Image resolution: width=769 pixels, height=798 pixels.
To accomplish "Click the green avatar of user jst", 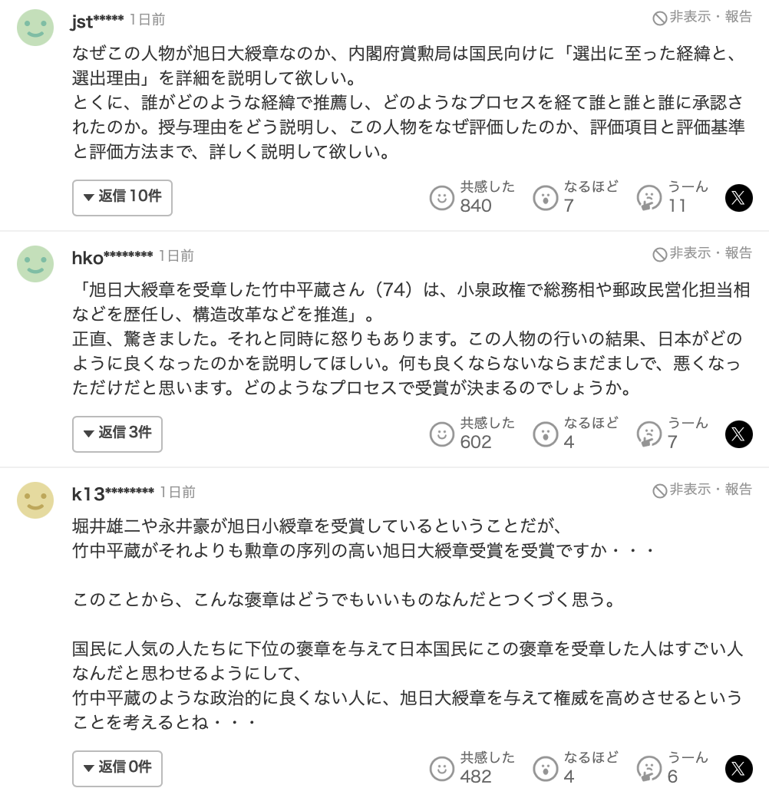I will click(35, 28).
